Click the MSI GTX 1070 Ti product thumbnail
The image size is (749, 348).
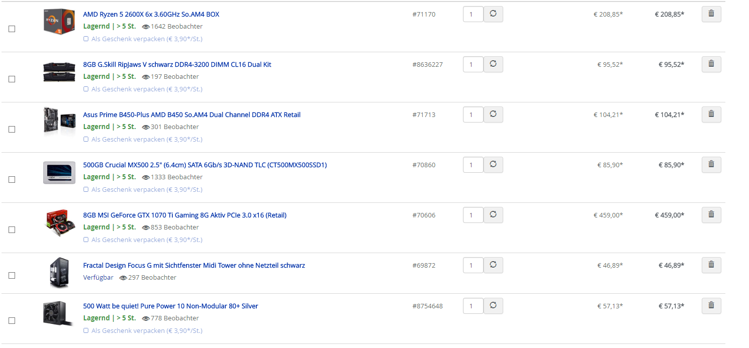click(59, 223)
